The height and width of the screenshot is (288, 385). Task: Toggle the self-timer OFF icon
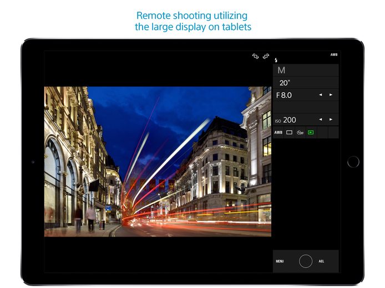(300, 132)
